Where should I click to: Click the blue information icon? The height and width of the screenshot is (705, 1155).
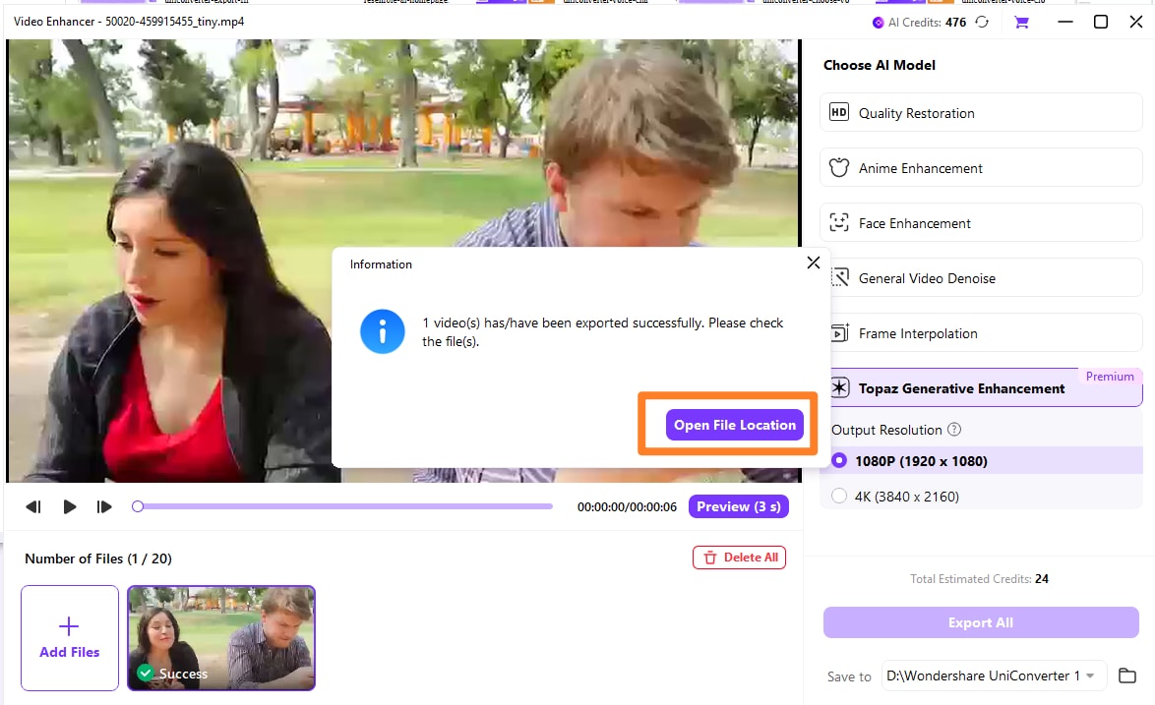383,332
